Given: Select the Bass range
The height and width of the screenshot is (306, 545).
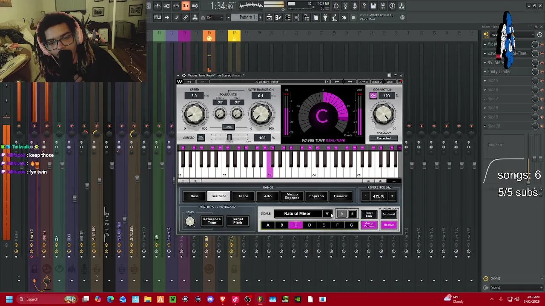Looking at the screenshot, I should click(195, 196).
